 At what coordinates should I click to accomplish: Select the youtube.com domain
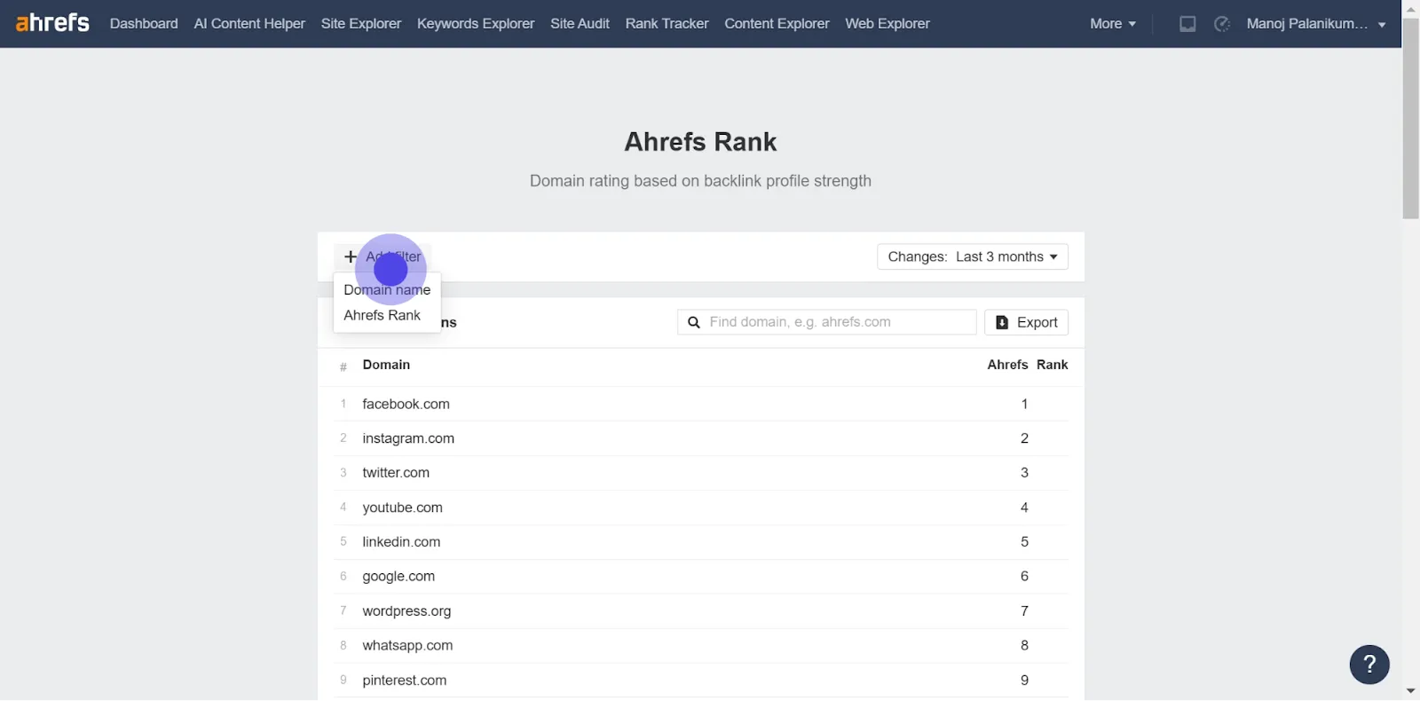pos(402,508)
